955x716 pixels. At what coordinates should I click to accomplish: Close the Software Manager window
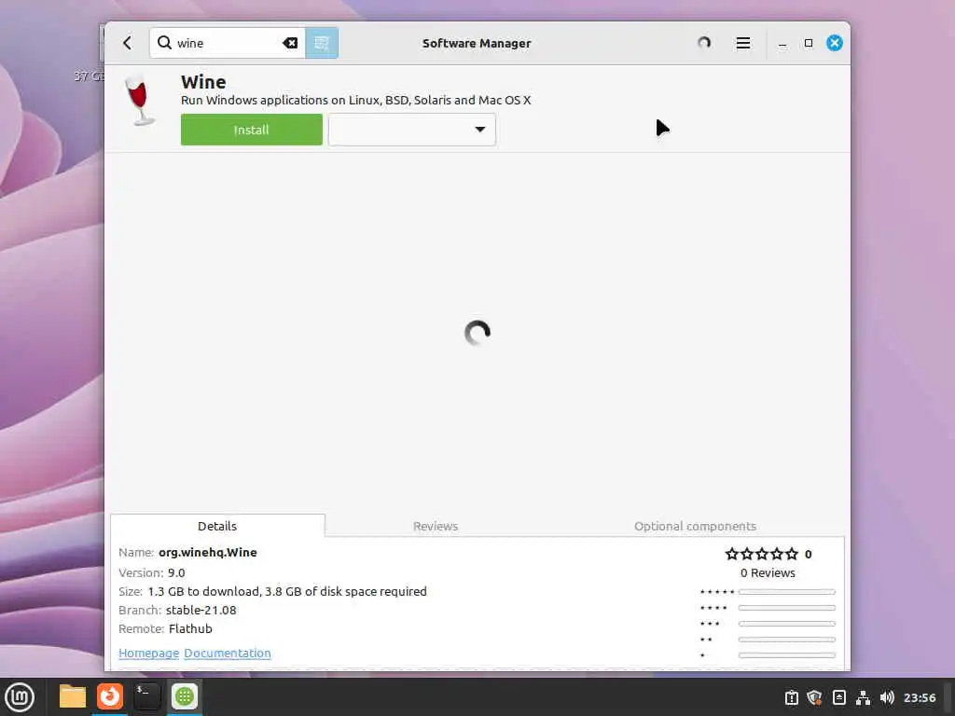coord(835,43)
